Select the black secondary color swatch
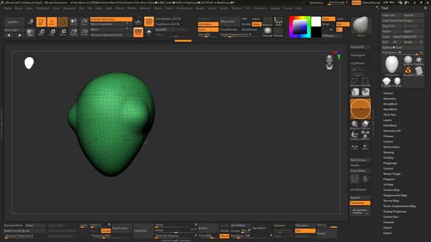This screenshot has width=431, height=242. 316,32
